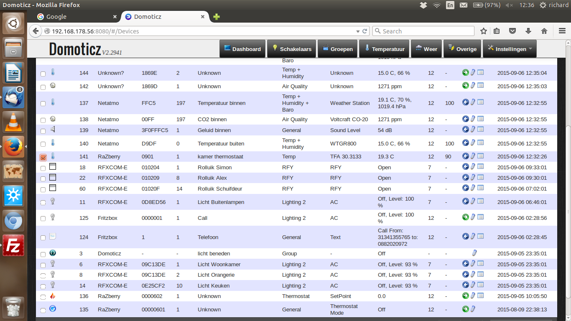Click green add-device arrow in row 144
The width and height of the screenshot is (571, 321).
[x=466, y=72]
